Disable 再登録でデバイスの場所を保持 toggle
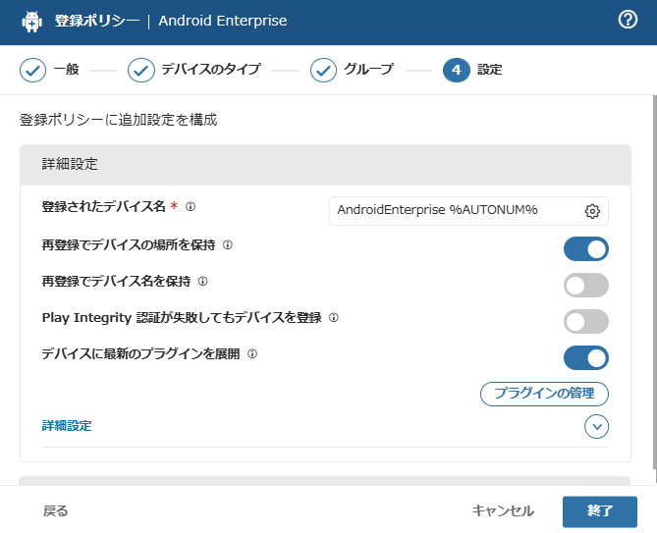This screenshot has height=533, width=657. tap(585, 249)
